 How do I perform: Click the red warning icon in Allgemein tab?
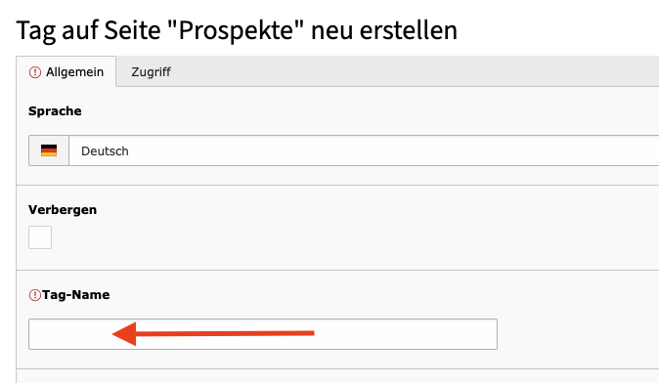(x=35, y=72)
